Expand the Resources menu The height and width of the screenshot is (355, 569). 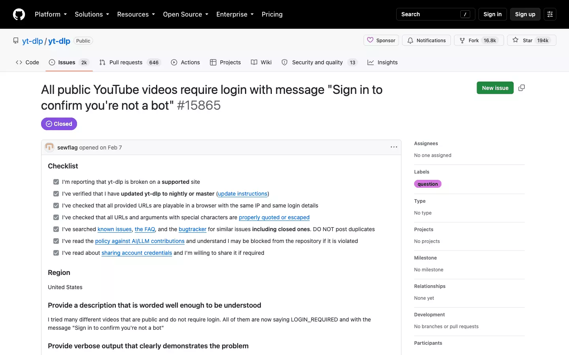136,14
